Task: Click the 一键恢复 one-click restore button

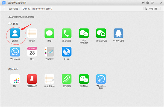Action: click(x=152, y=8)
